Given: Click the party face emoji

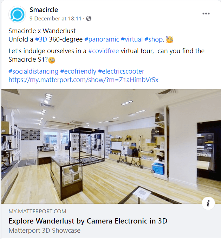Looking at the screenshot, I should 170,40.
